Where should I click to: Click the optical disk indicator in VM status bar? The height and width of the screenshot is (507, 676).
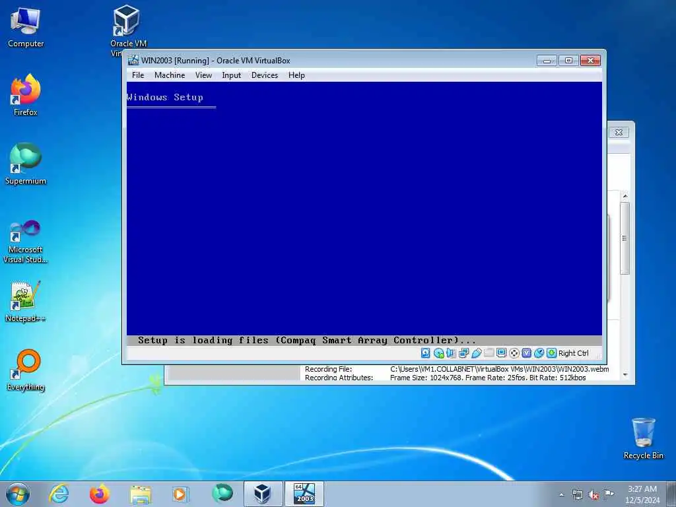tap(439, 353)
